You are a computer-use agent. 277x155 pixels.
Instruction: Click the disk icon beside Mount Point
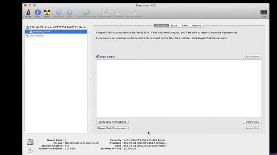click(x=30, y=142)
